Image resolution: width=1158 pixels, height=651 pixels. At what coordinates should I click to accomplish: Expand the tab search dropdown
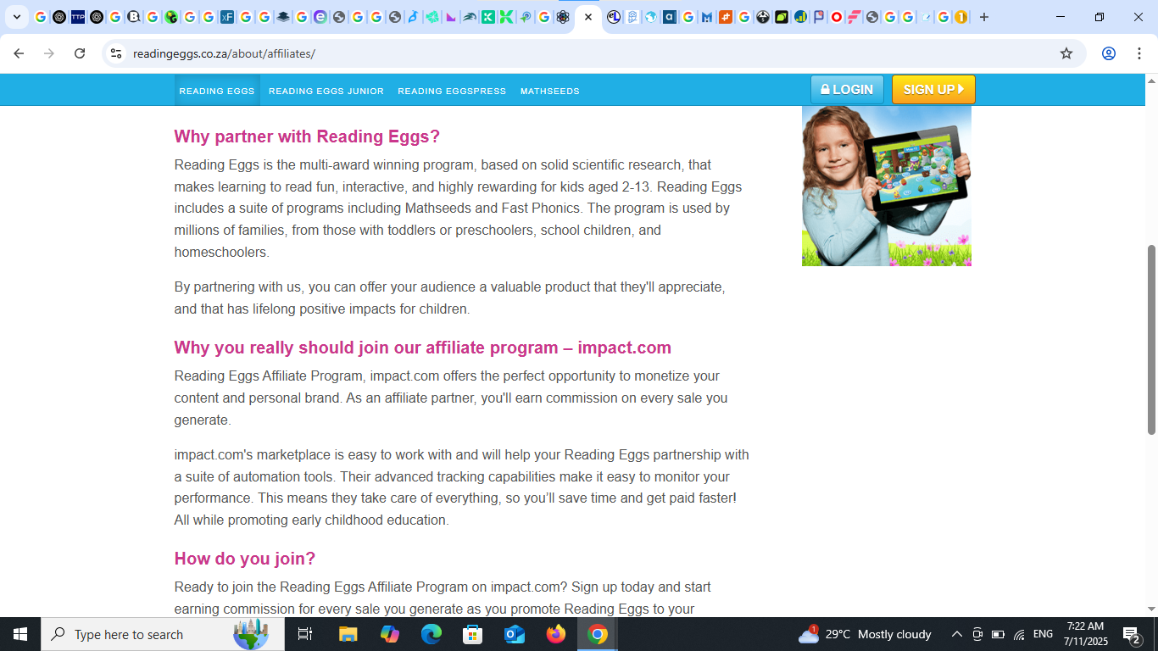tap(17, 17)
